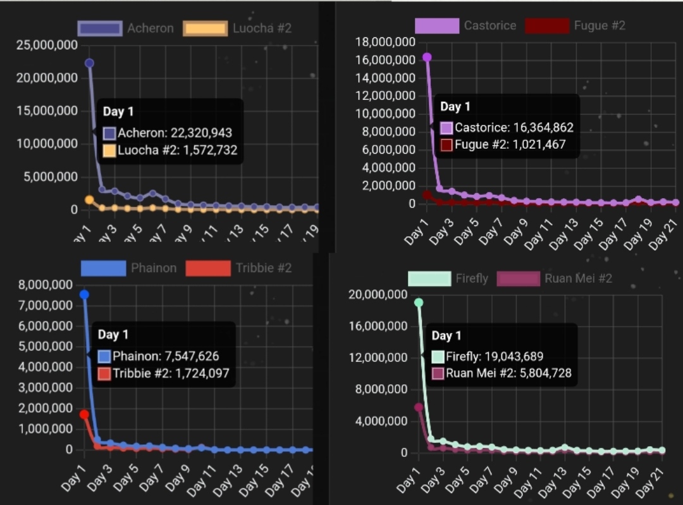Image resolution: width=683 pixels, height=505 pixels.
Task: Click the Firefly legend label text
Action: coord(472,278)
